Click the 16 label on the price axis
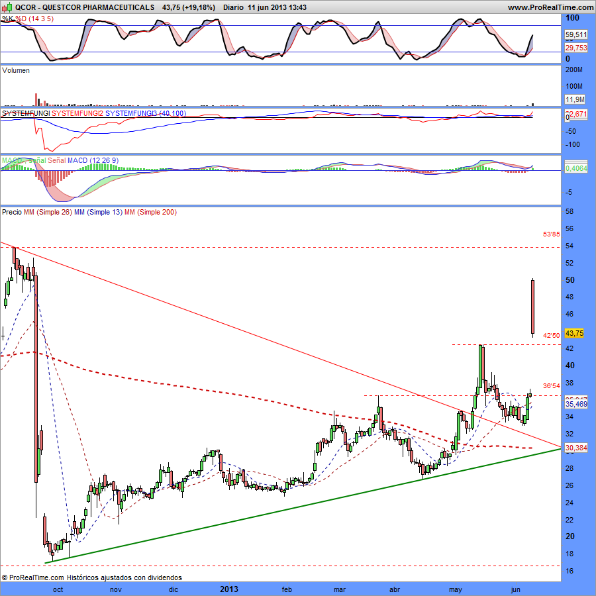Image resolution: width=596 pixels, height=596 pixels. 570,571
